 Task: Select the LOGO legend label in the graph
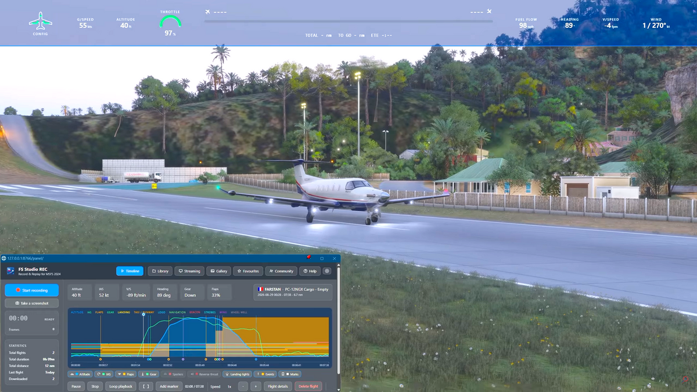tap(161, 312)
